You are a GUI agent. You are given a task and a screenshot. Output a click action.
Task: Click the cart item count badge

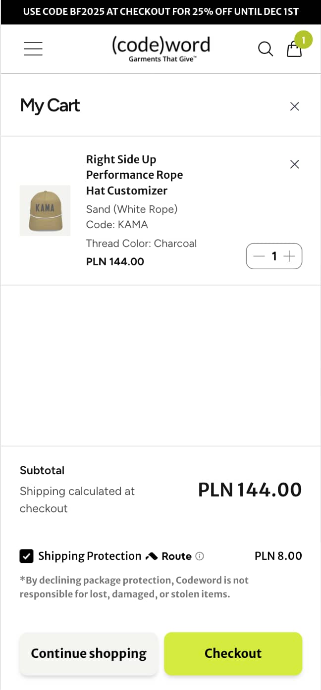point(303,40)
